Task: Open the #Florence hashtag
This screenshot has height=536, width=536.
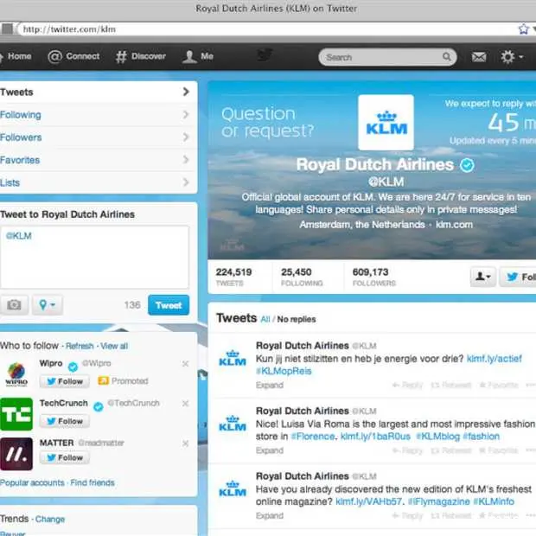Action: pos(312,437)
